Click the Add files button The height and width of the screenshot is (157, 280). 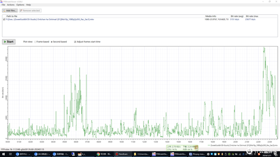(x=10, y=11)
